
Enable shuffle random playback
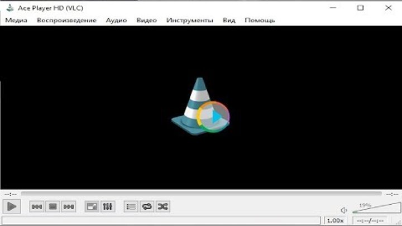point(162,206)
